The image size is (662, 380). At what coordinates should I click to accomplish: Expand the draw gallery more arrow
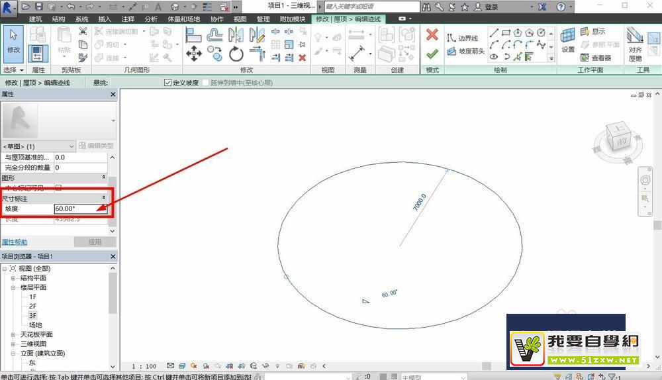[x=551, y=59]
